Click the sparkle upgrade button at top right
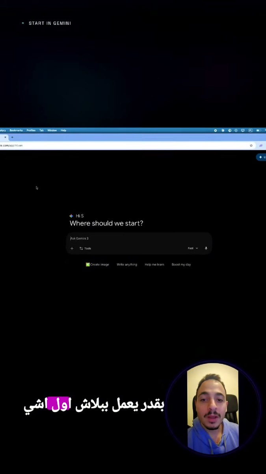The height and width of the screenshot is (474, 266). tap(261, 157)
